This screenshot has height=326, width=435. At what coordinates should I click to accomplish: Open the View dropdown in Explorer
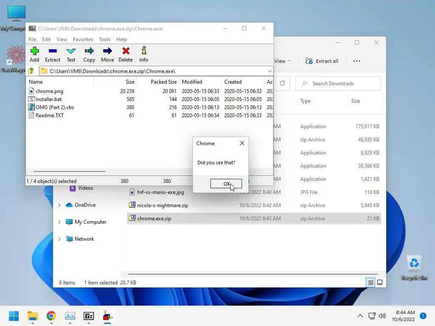point(282,61)
